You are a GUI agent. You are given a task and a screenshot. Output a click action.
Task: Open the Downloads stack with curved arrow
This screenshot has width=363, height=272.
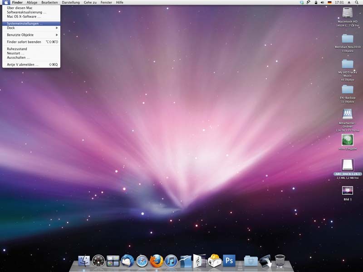pos(265,261)
